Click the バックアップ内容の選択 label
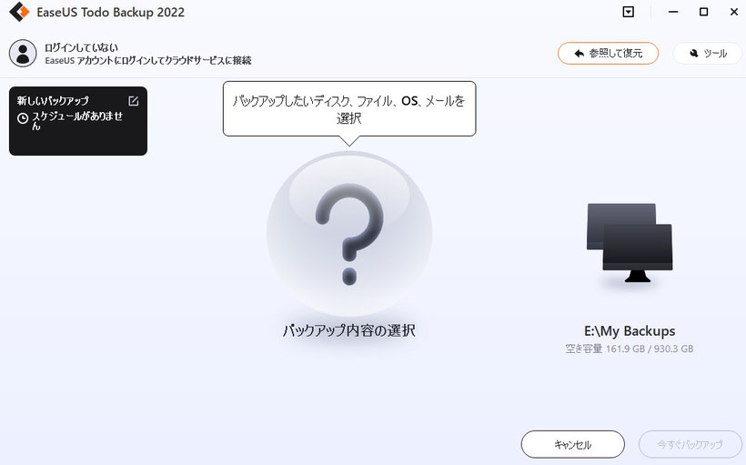 tap(349, 330)
